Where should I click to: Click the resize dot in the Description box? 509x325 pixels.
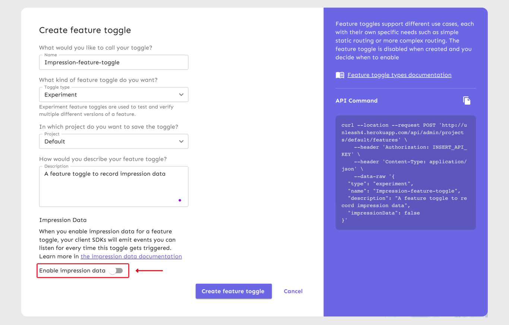180,200
